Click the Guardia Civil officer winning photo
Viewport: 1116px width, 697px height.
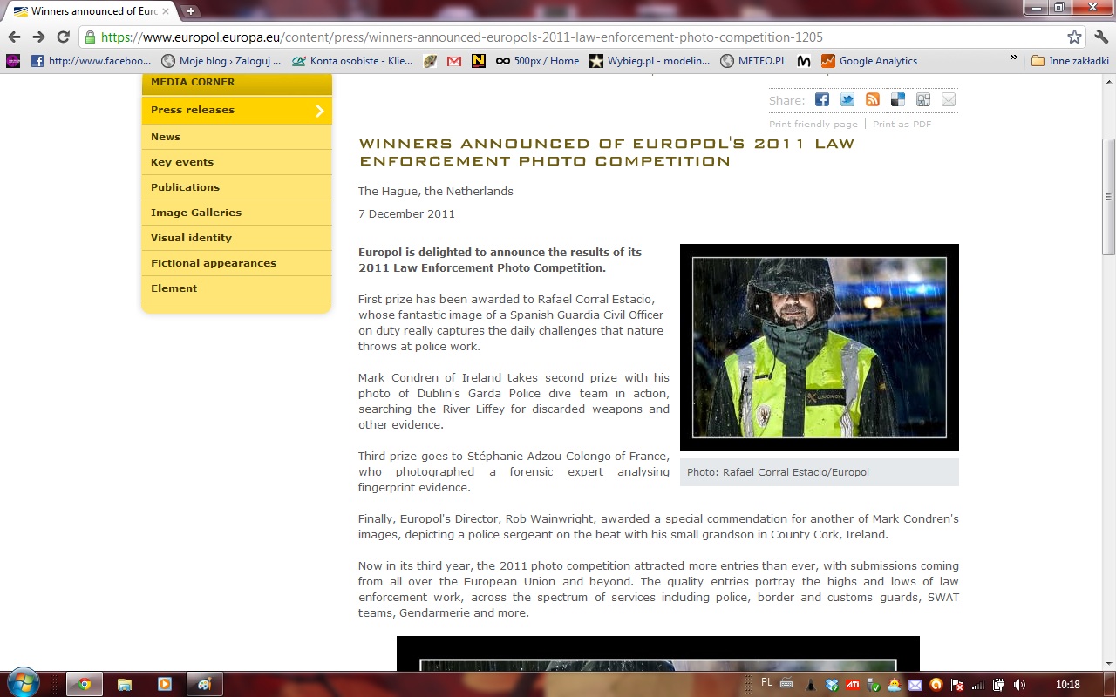[x=819, y=348]
